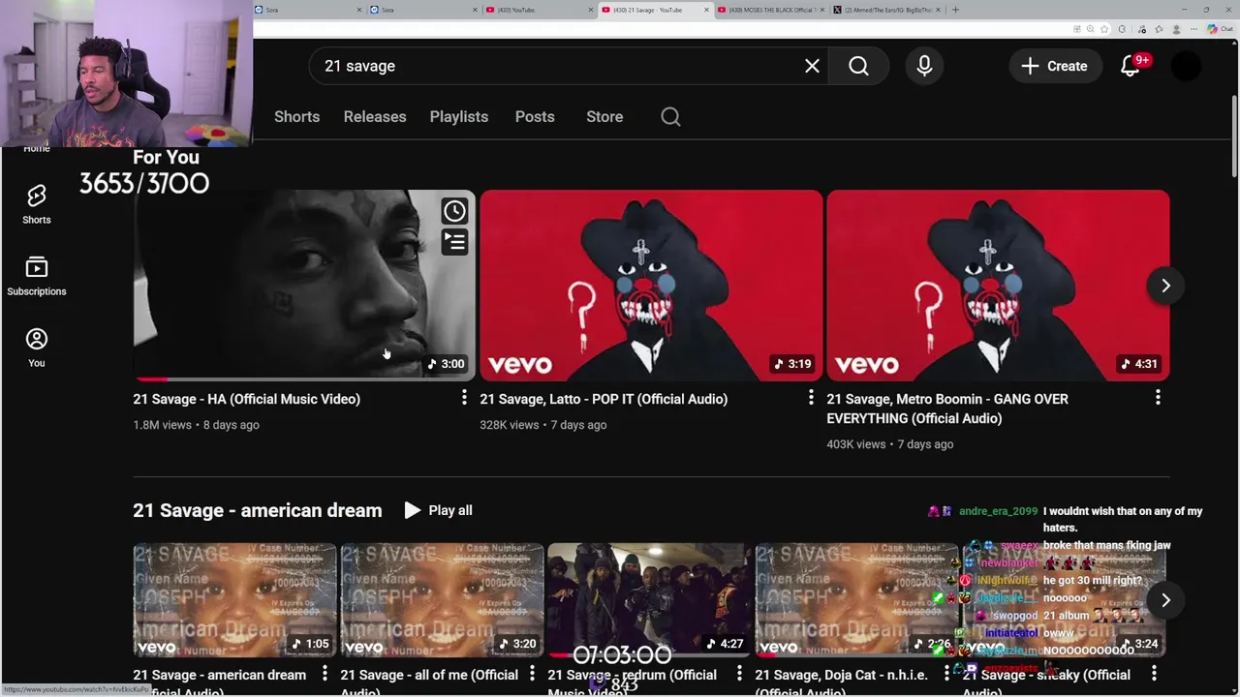Play the POP IT Official Audio thumbnail

click(651, 286)
